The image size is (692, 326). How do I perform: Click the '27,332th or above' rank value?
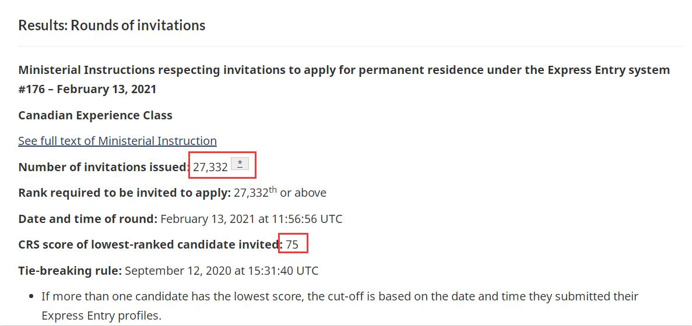pos(280,193)
